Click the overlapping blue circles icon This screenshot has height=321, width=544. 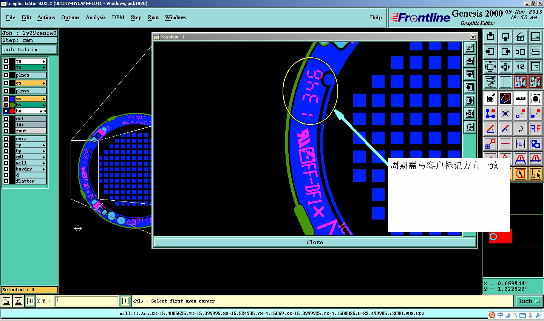click(536, 144)
